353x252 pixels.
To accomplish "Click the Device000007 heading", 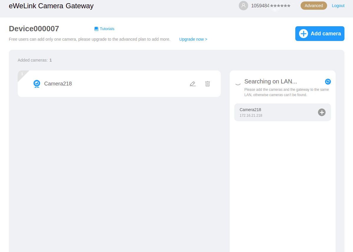I will [x=34, y=29].
